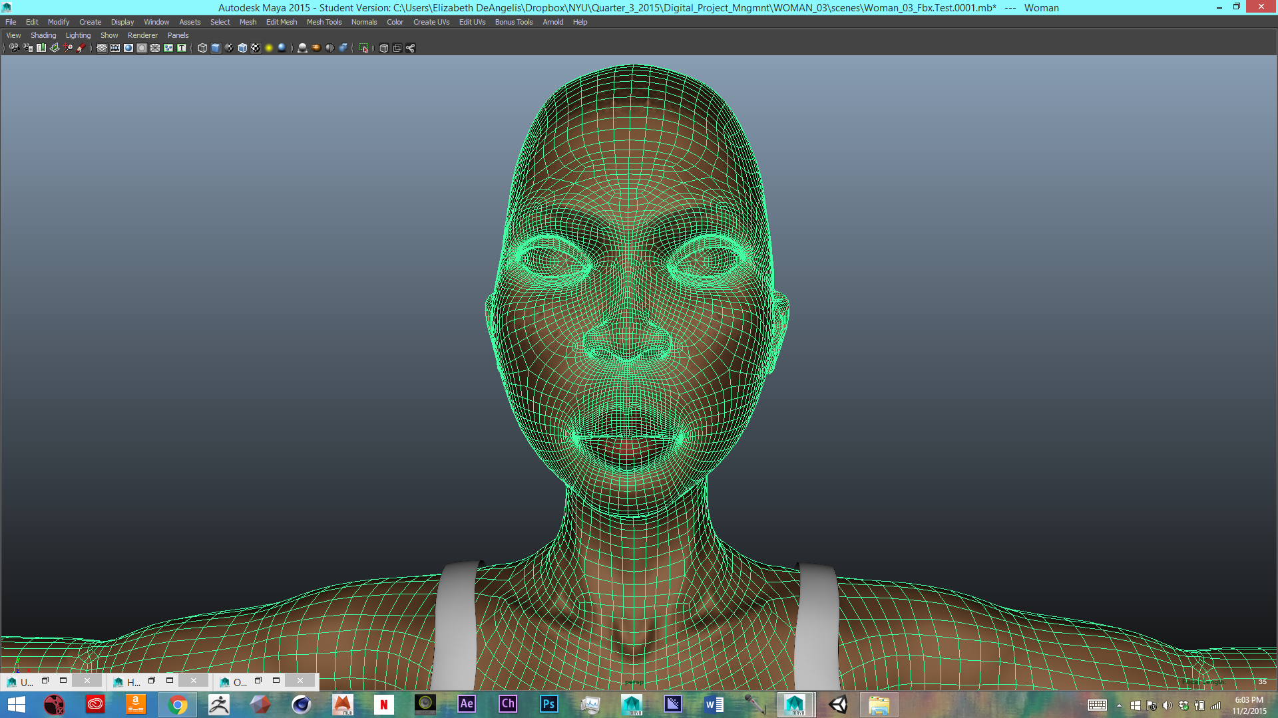Open the Normals menu

click(x=364, y=22)
